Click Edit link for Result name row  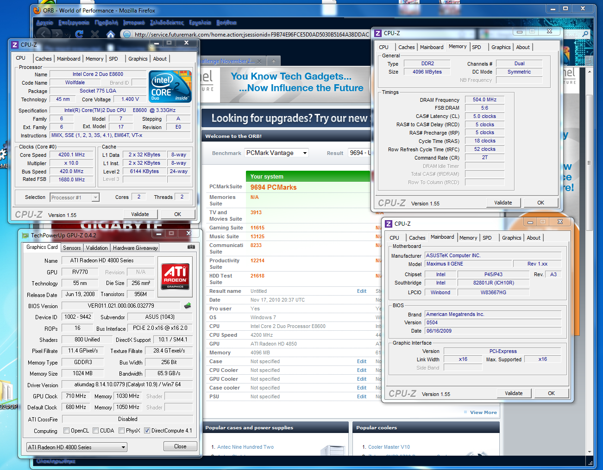[x=362, y=291]
